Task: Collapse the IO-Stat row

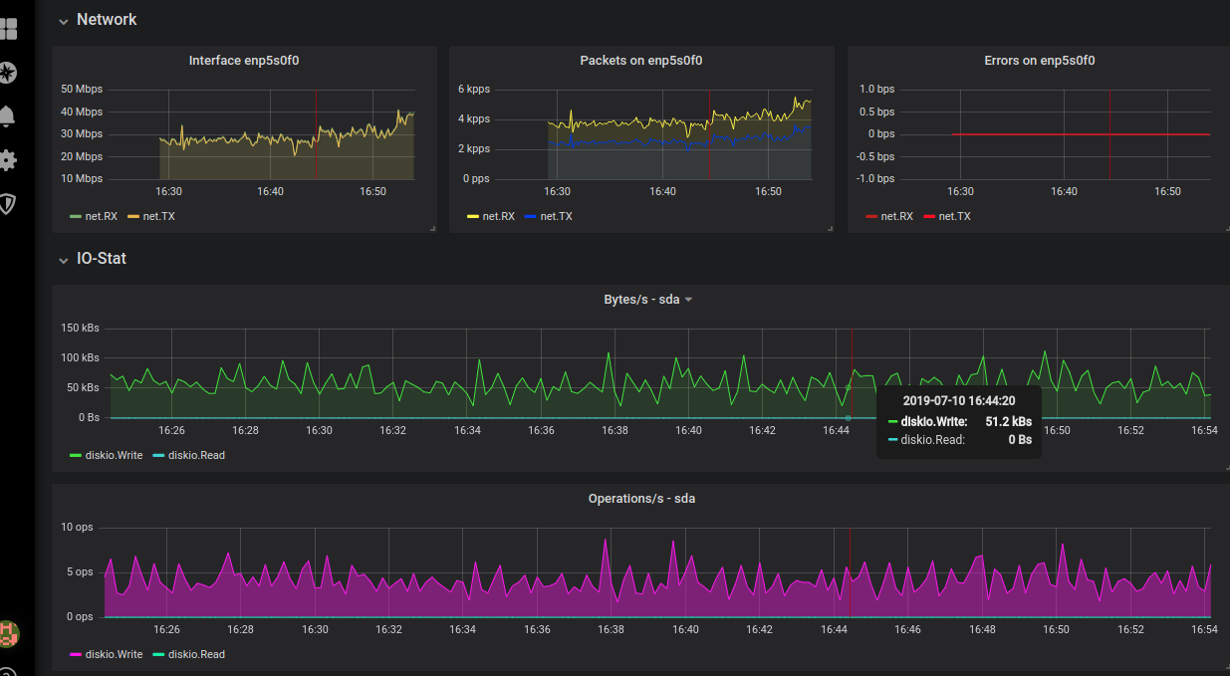Action: [x=64, y=260]
